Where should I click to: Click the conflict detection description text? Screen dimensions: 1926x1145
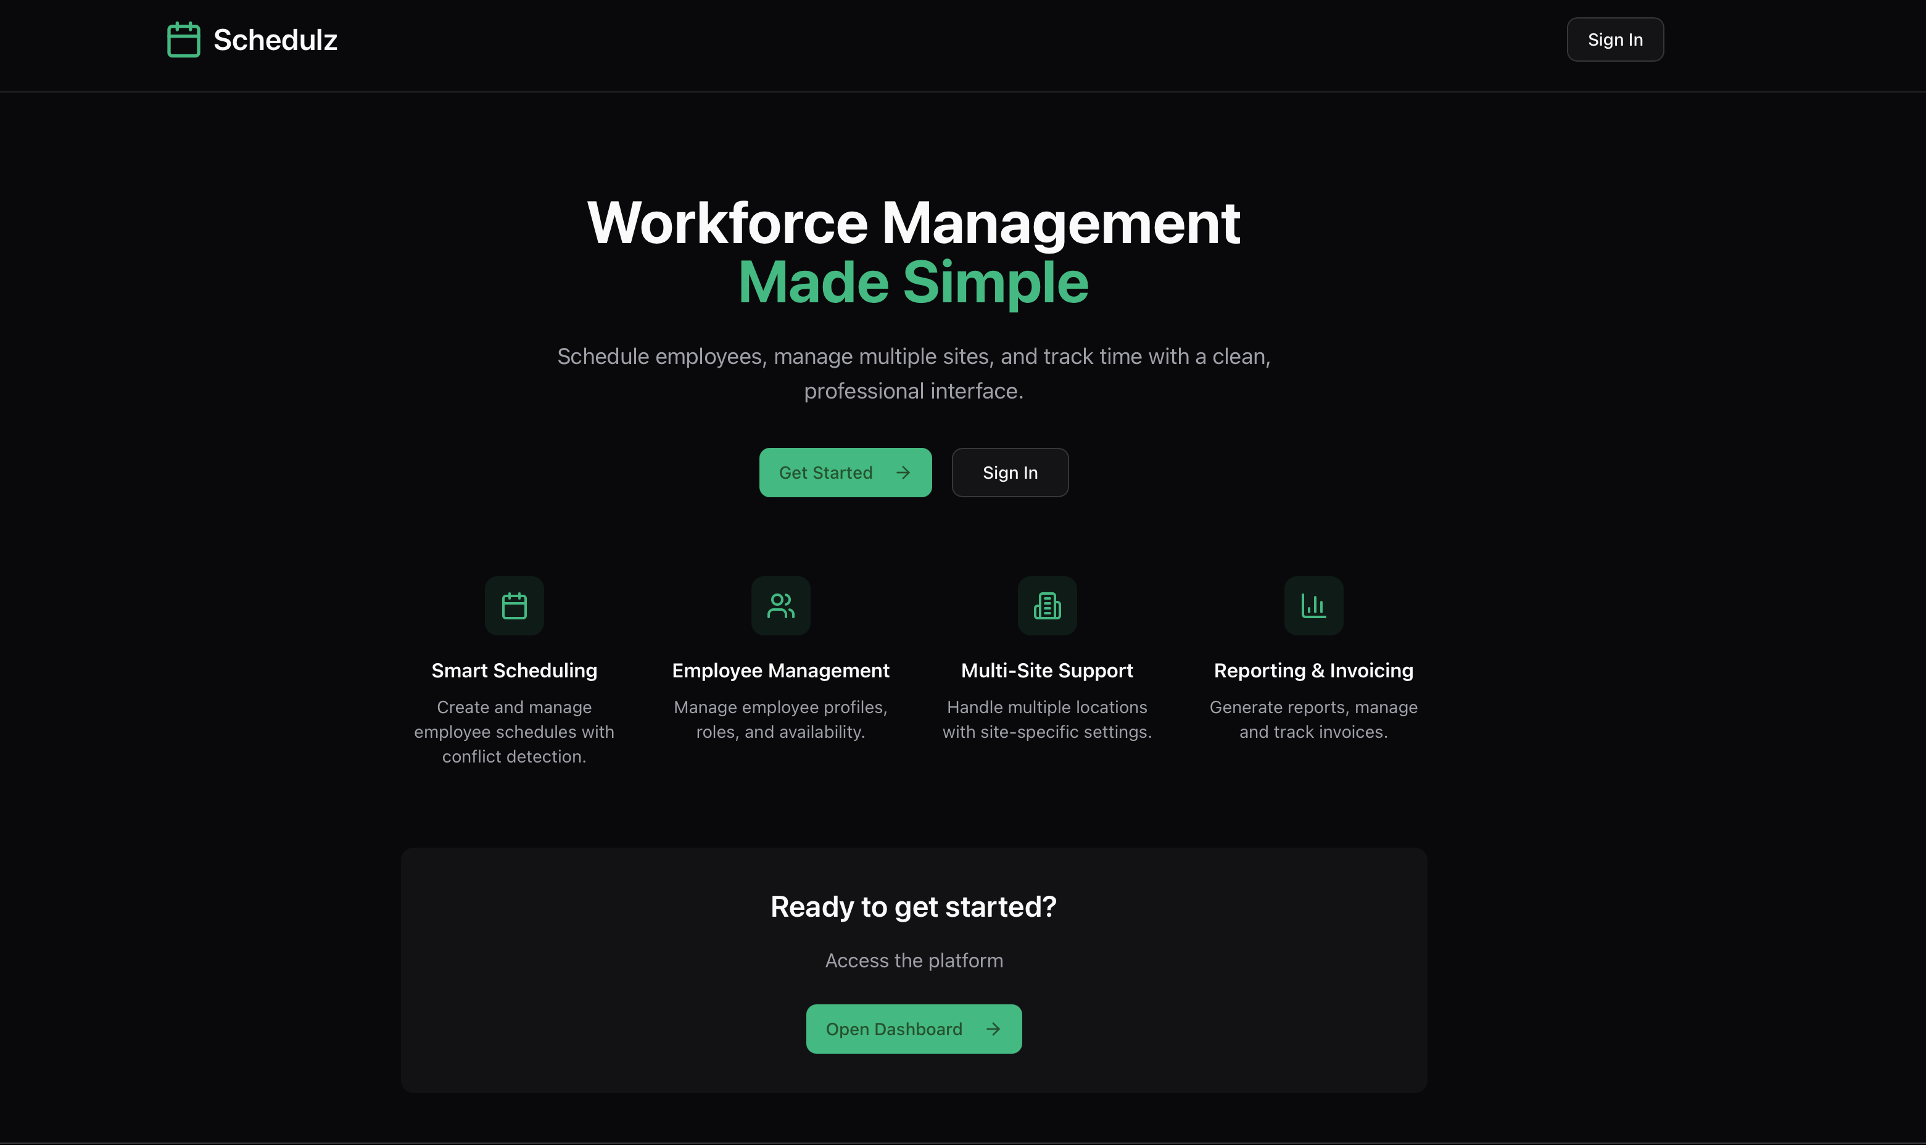click(x=515, y=732)
